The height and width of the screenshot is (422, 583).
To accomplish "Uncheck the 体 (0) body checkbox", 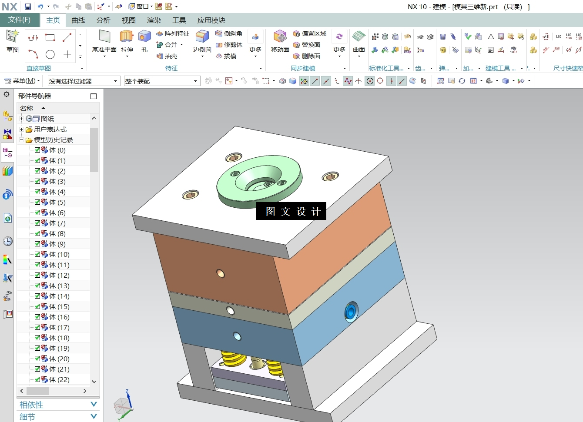I will (37, 150).
